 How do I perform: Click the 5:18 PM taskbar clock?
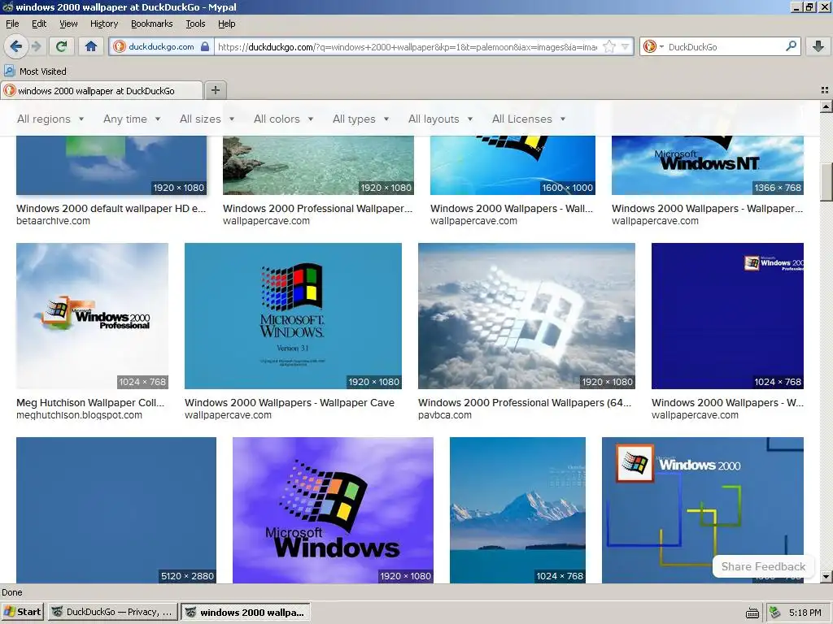[x=805, y=613]
